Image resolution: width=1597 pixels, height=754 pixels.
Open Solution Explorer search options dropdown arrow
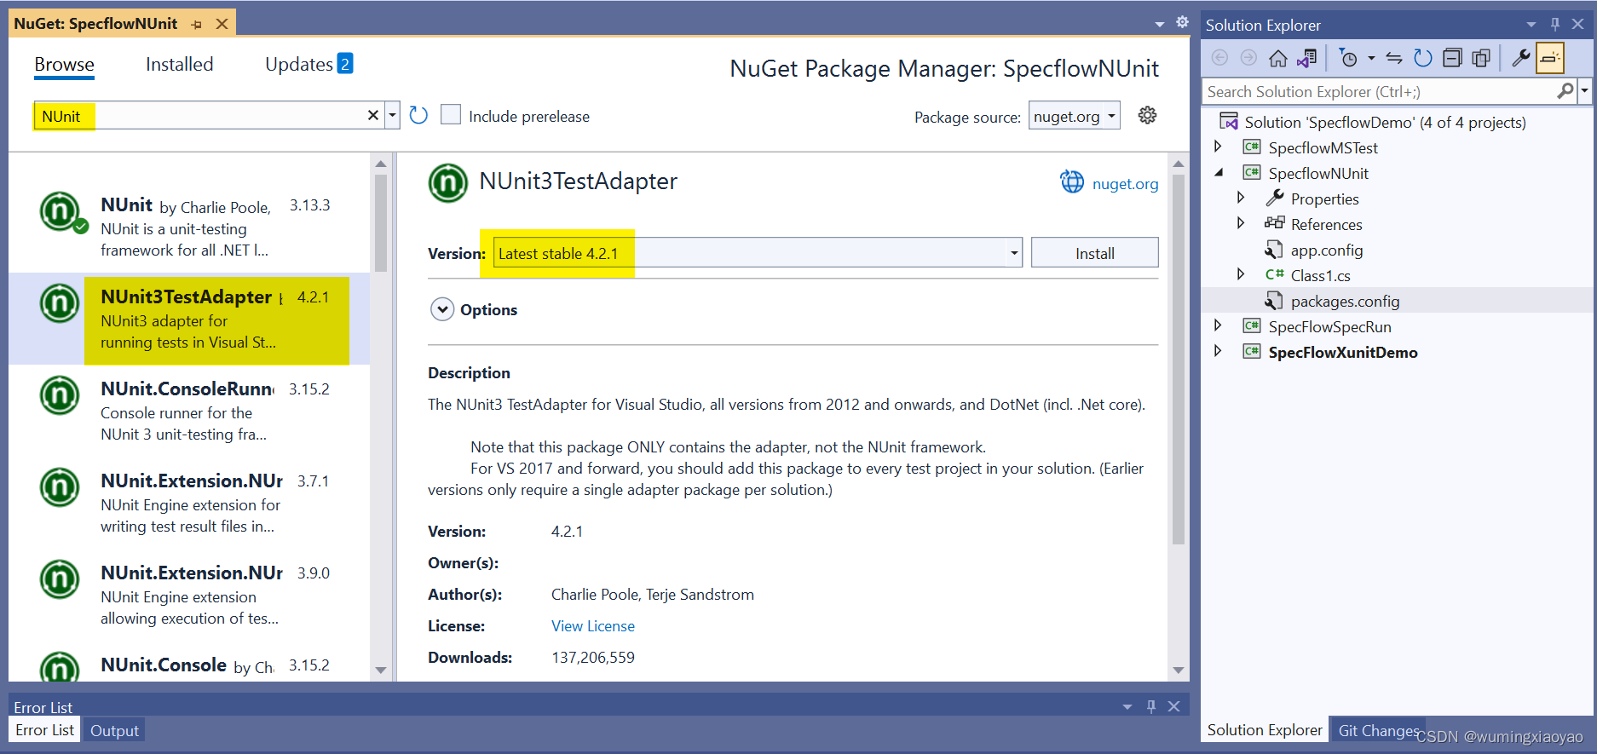coord(1585,91)
